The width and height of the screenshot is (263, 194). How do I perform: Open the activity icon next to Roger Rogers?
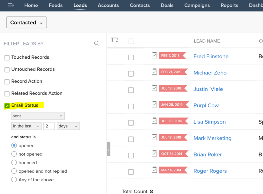pyautogui.click(x=154, y=170)
